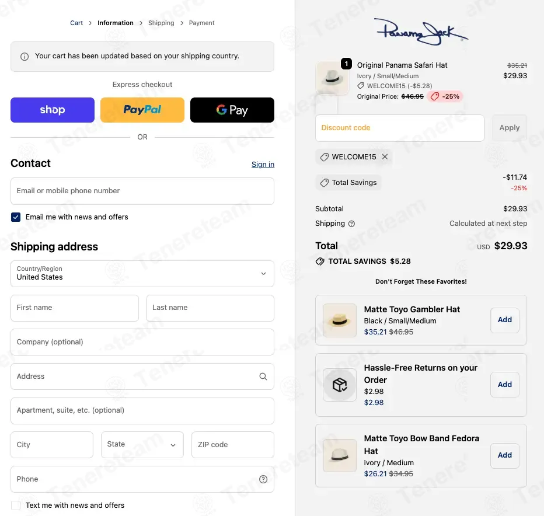Viewport: 544px width, 516px height.
Task: Click the shipping cost help icon
Action: pos(352,224)
